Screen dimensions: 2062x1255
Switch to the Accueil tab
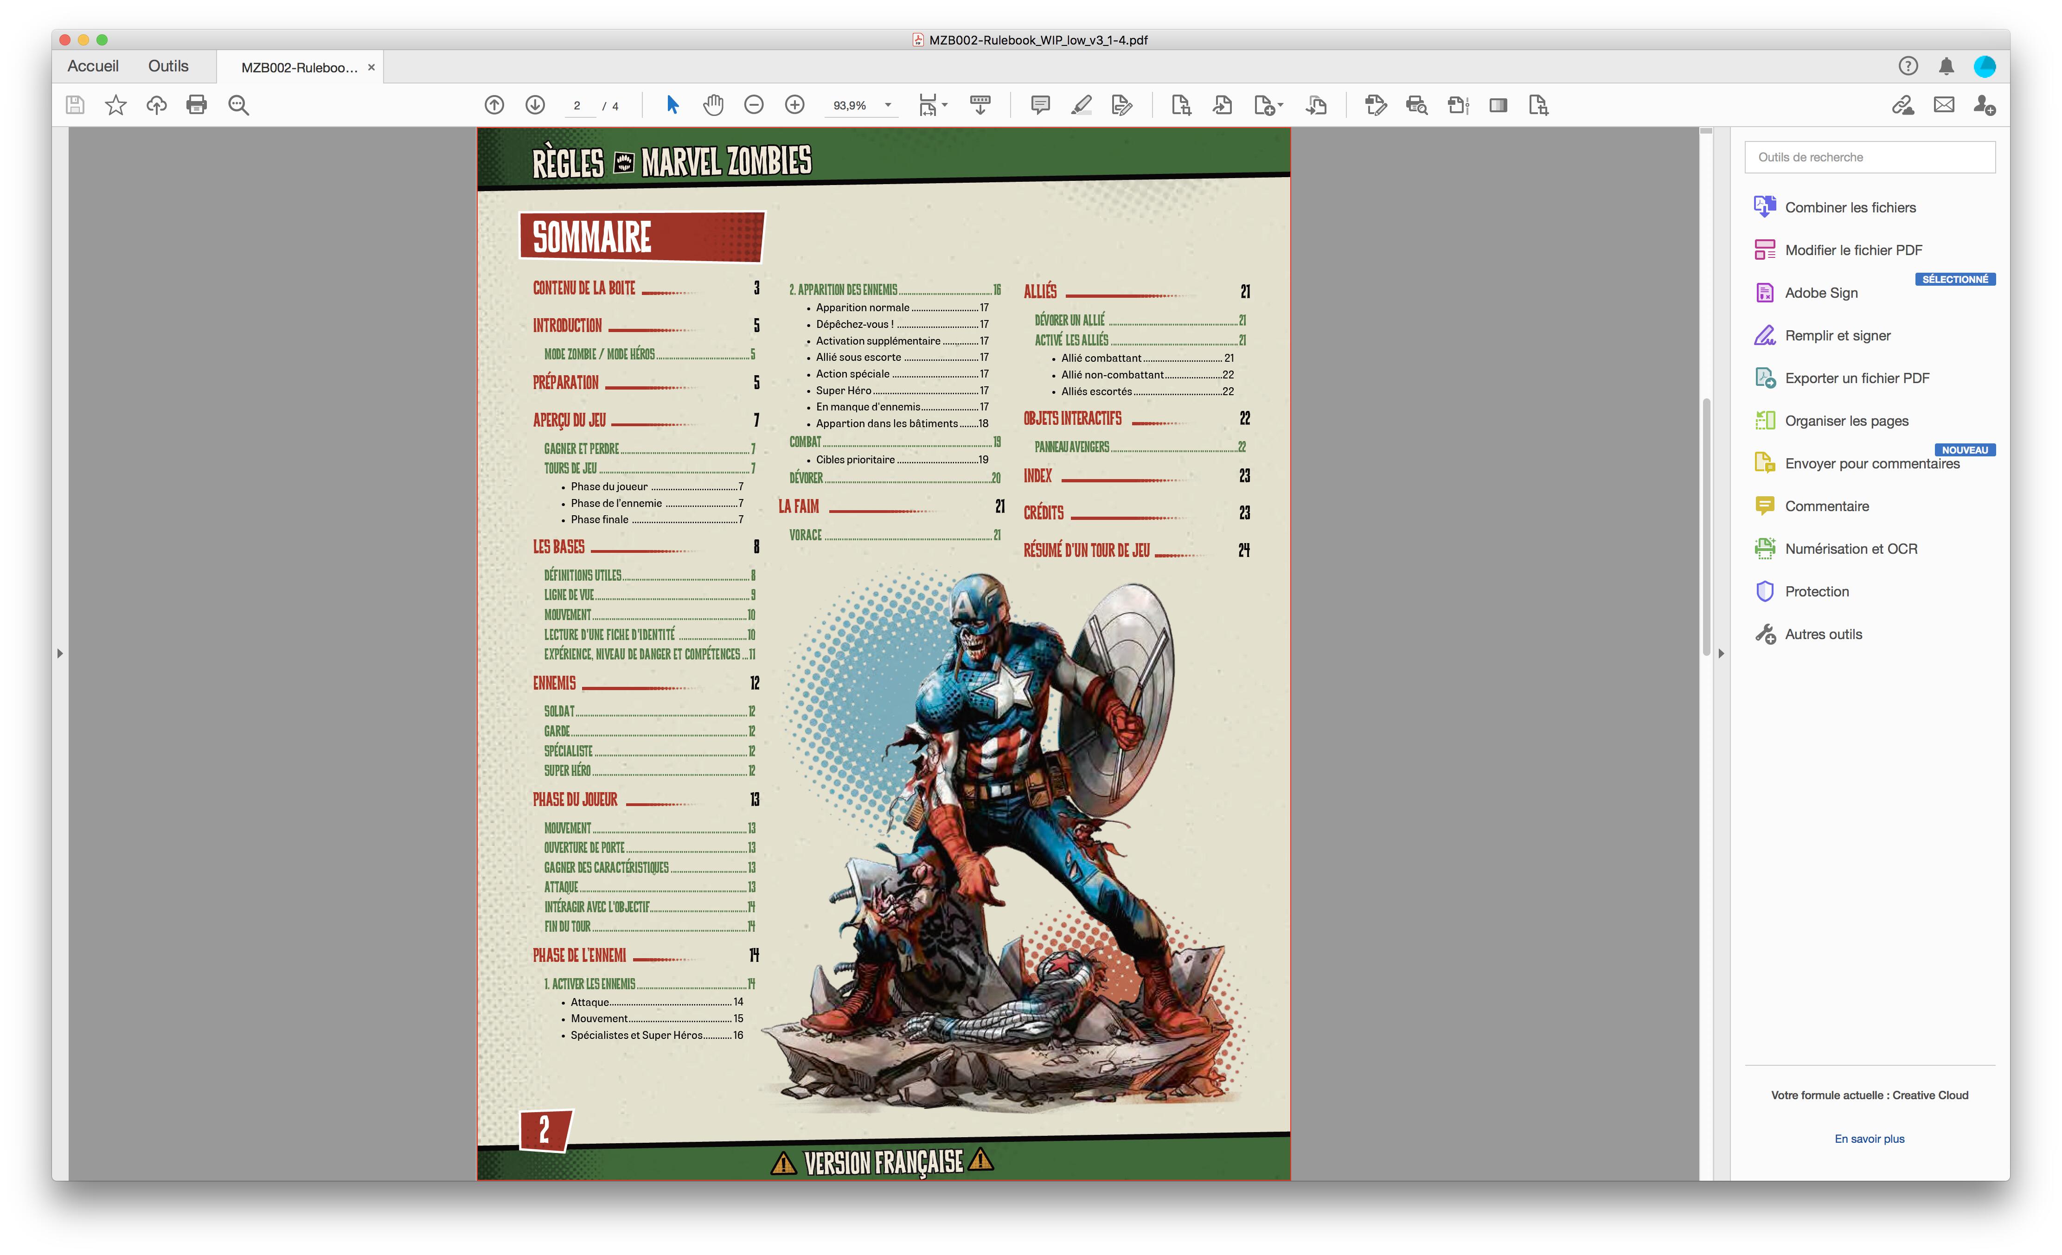[93, 66]
